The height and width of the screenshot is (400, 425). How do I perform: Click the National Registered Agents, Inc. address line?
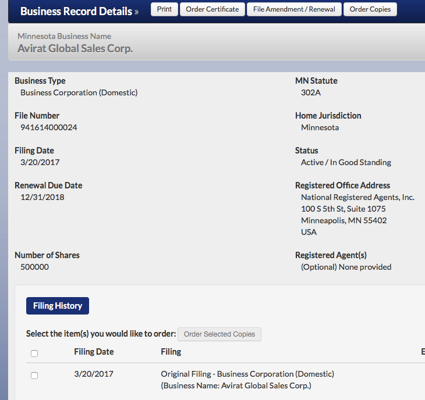pyautogui.click(x=357, y=197)
